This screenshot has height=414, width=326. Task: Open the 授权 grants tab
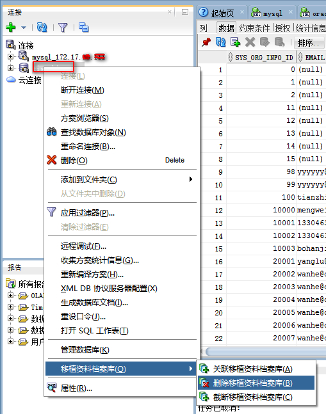pyautogui.click(x=282, y=28)
